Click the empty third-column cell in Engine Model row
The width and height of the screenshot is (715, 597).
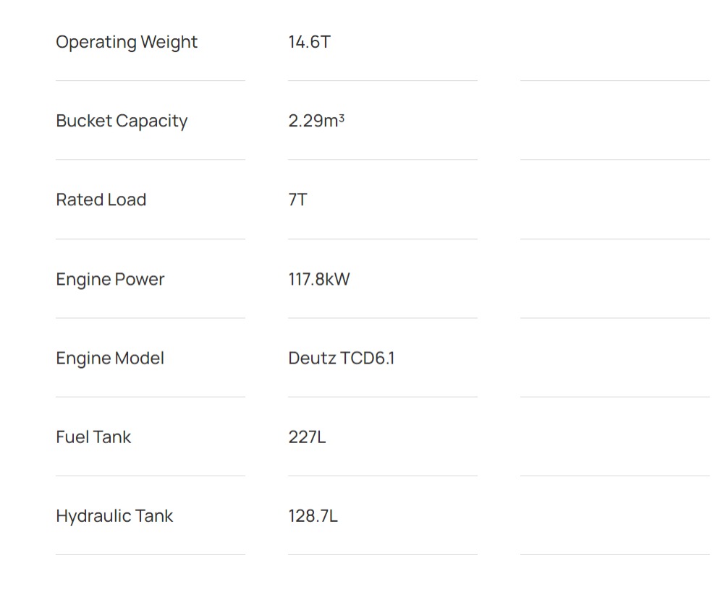[614, 358]
